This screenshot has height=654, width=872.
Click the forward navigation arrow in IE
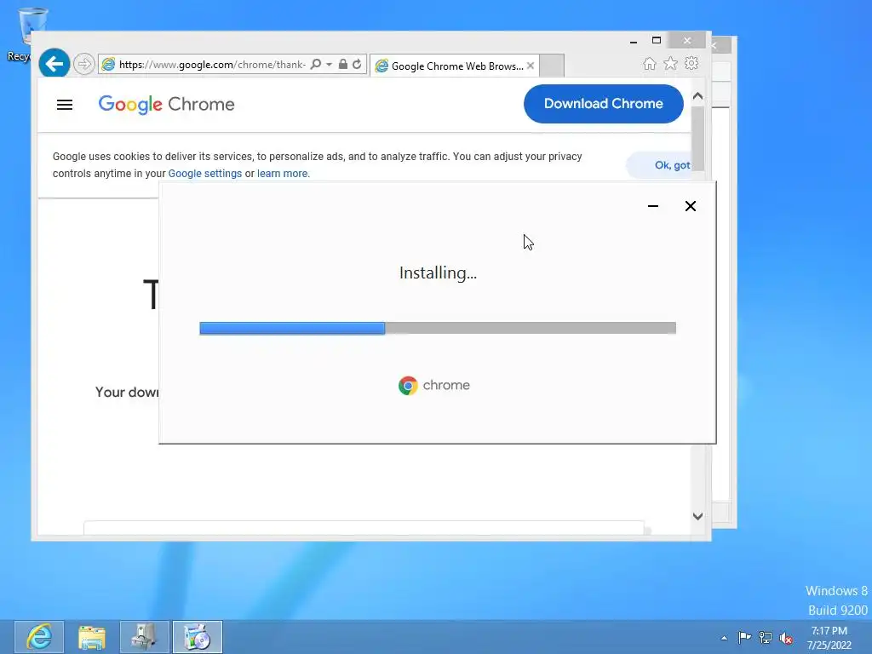pyautogui.click(x=84, y=64)
